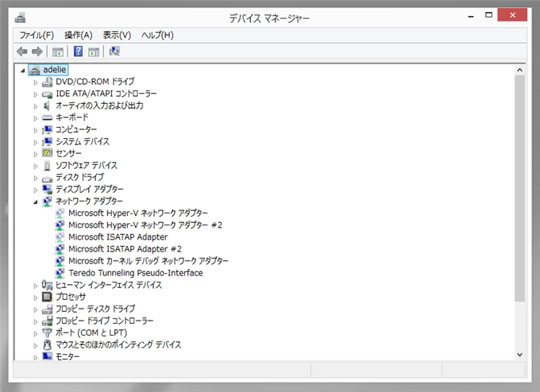The width and height of the screenshot is (540, 392).
Task: Select the フロッピー ディスク ドライブ label
Action: pyautogui.click(x=95, y=309)
